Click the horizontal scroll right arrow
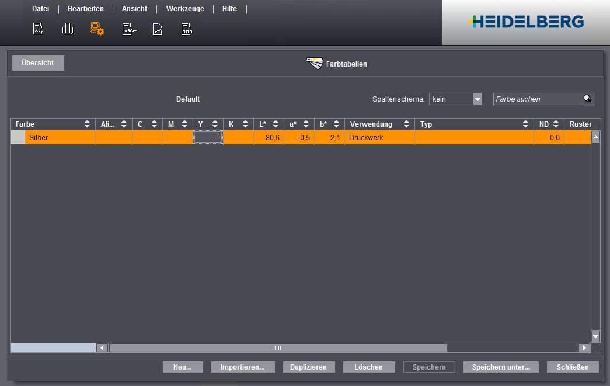This screenshot has height=386, width=610. pos(584,348)
